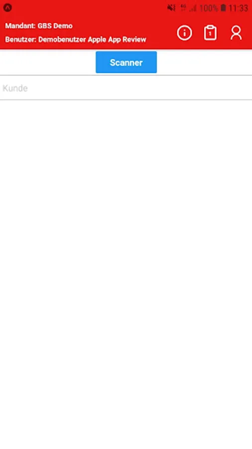This screenshot has height=449, width=252.
Task: Tap blank space right of Scanner button
Action: (x=204, y=62)
